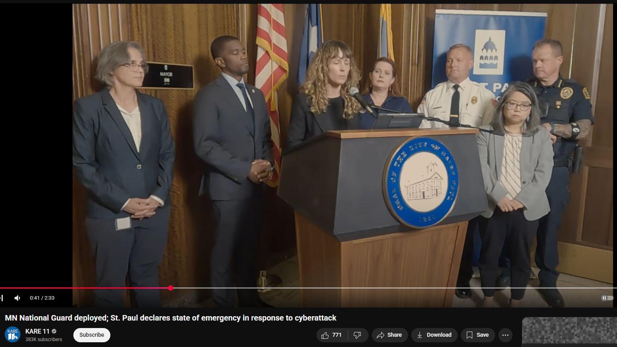617x347 pixels.
Task: Dislike the video with thumbs down
Action: pos(358,335)
